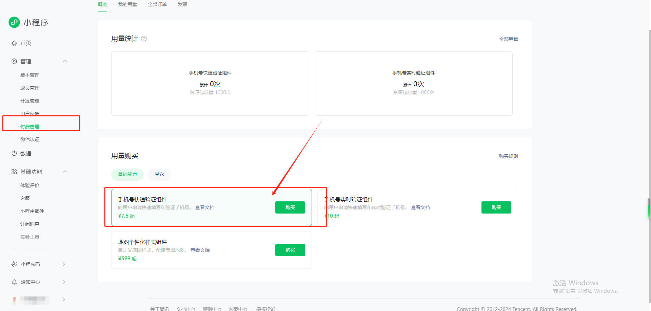Viewport: 651px width, 311px height.
Task: Buy the 手机号实时验证组件 package
Action: point(496,207)
